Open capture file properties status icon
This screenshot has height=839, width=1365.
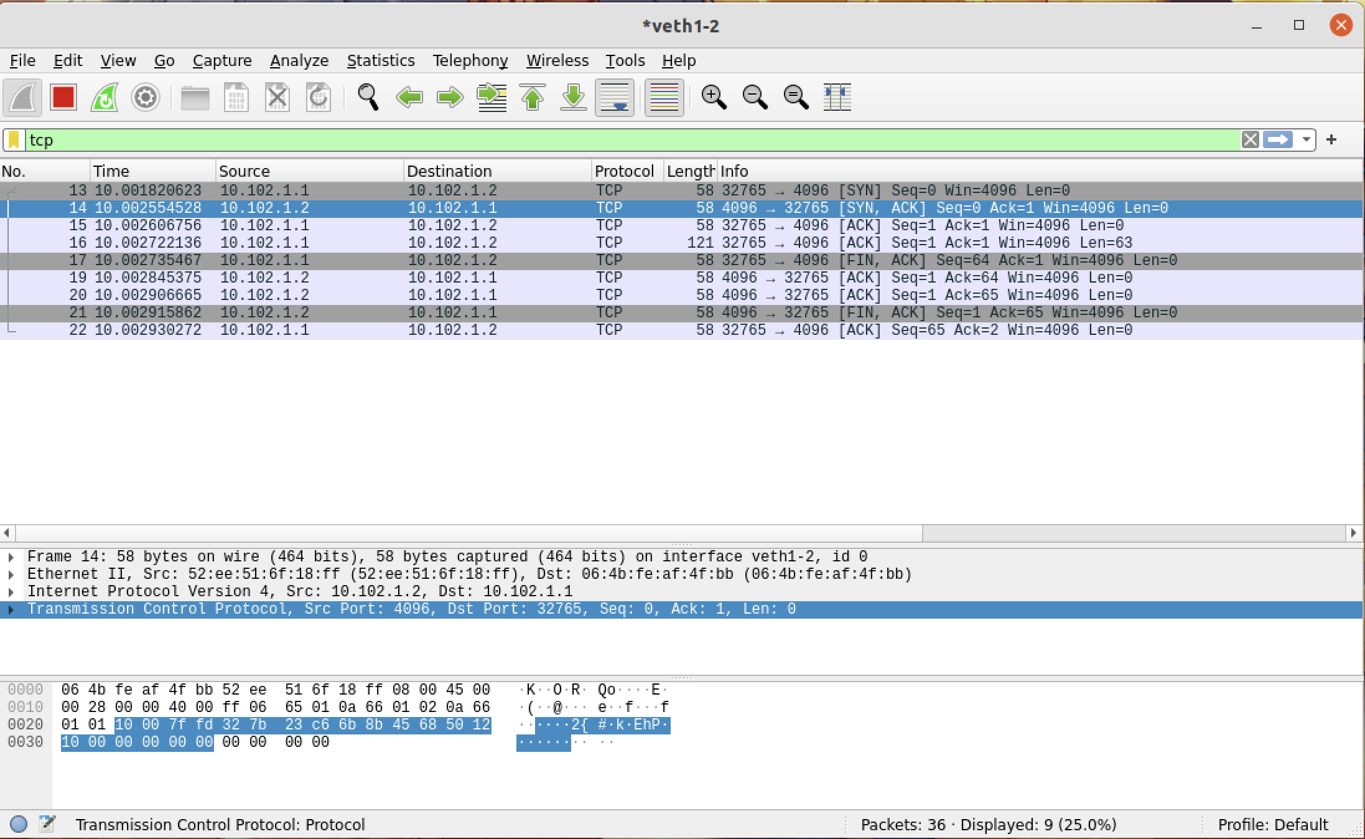(x=47, y=824)
